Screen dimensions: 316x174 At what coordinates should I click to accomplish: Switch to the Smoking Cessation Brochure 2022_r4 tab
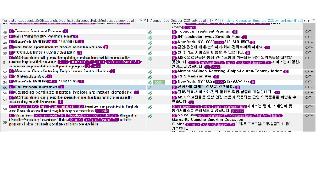point(262,20)
